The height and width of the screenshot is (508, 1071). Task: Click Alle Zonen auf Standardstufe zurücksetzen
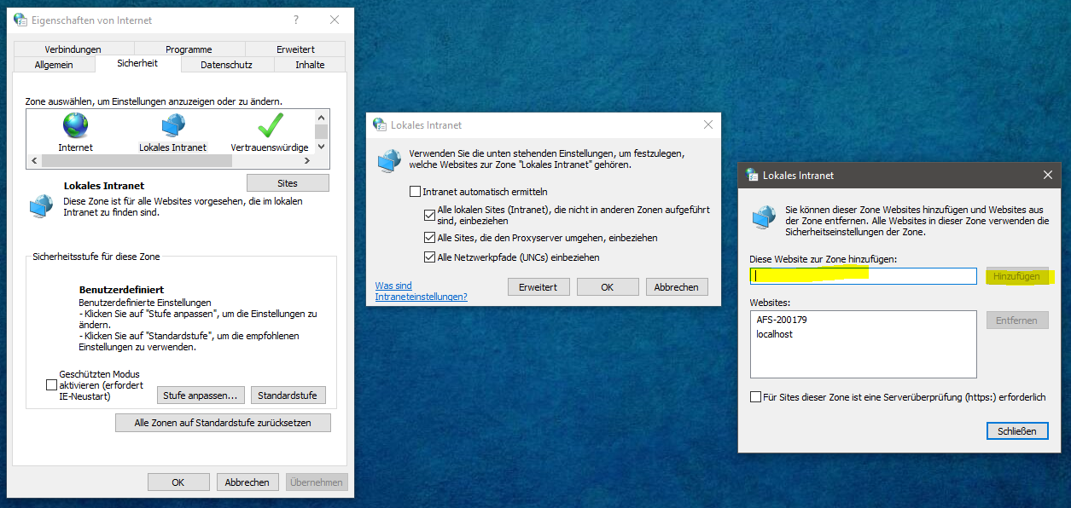click(223, 423)
